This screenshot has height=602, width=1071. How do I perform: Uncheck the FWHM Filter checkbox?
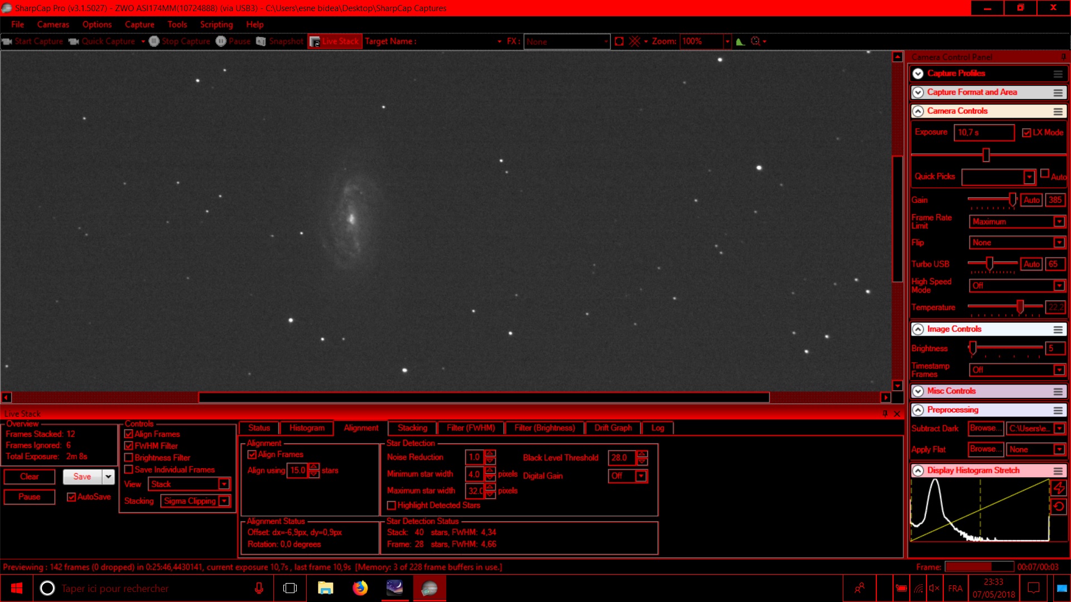[x=129, y=446]
